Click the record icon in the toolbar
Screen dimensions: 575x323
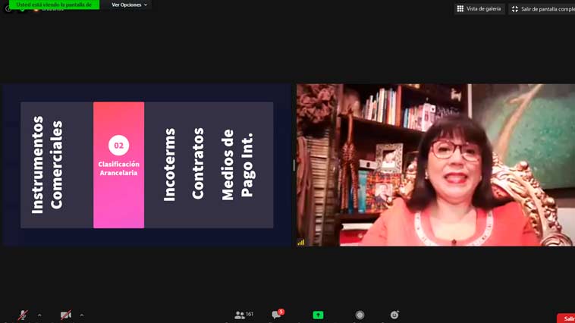click(360, 315)
